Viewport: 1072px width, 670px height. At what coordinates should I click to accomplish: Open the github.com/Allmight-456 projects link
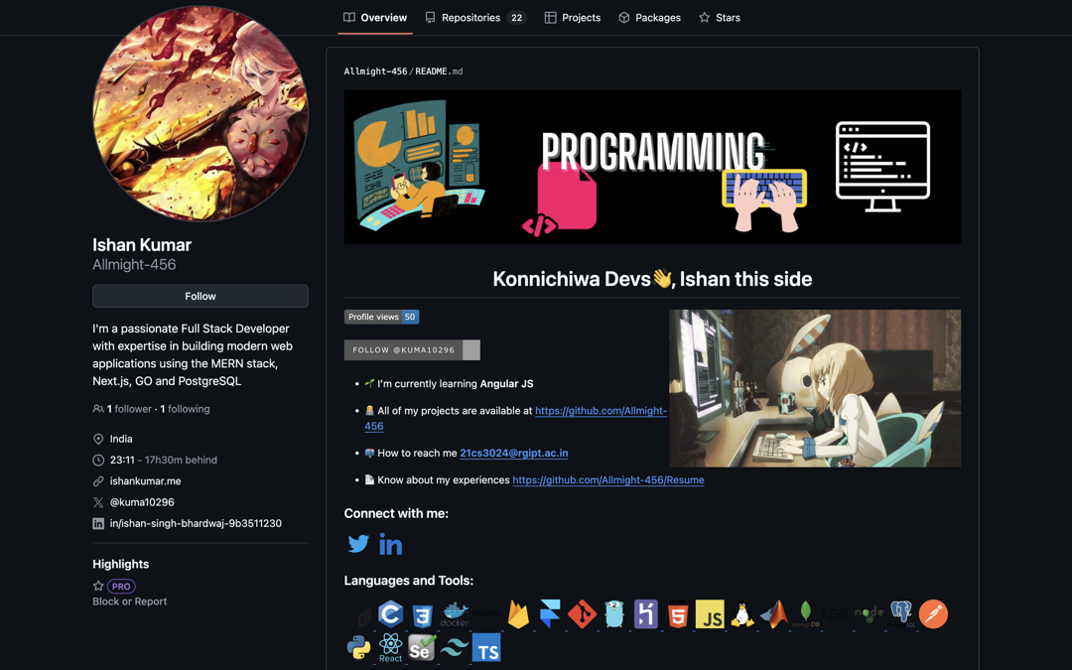[601, 411]
